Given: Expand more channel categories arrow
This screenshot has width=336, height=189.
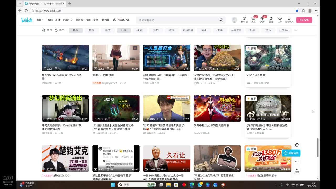Looking at the screenshot, I should point(296,30).
